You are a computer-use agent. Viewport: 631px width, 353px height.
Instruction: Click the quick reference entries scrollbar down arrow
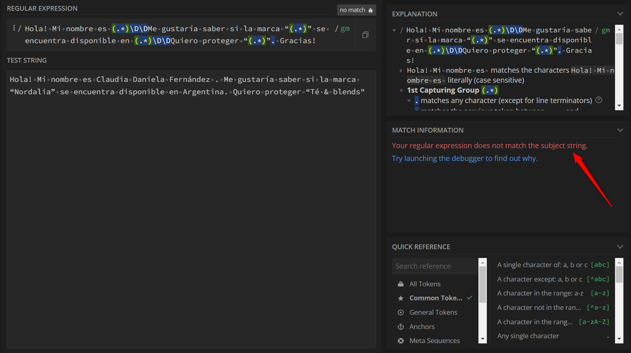tap(619, 339)
